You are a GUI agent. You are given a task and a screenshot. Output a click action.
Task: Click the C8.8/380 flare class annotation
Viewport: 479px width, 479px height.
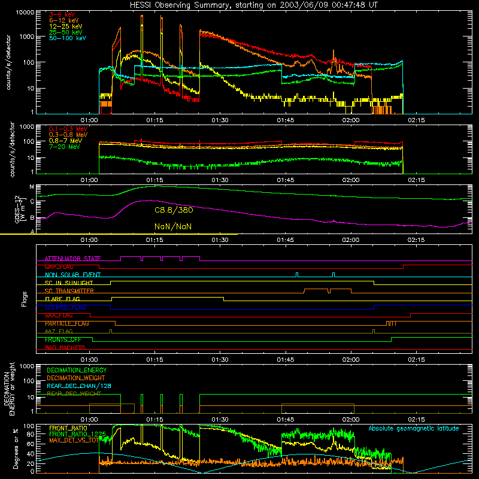[x=174, y=210]
